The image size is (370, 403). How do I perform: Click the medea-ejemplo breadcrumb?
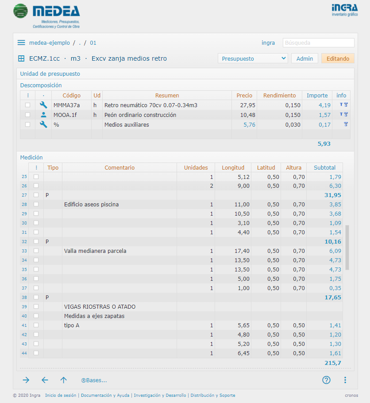(x=50, y=43)
